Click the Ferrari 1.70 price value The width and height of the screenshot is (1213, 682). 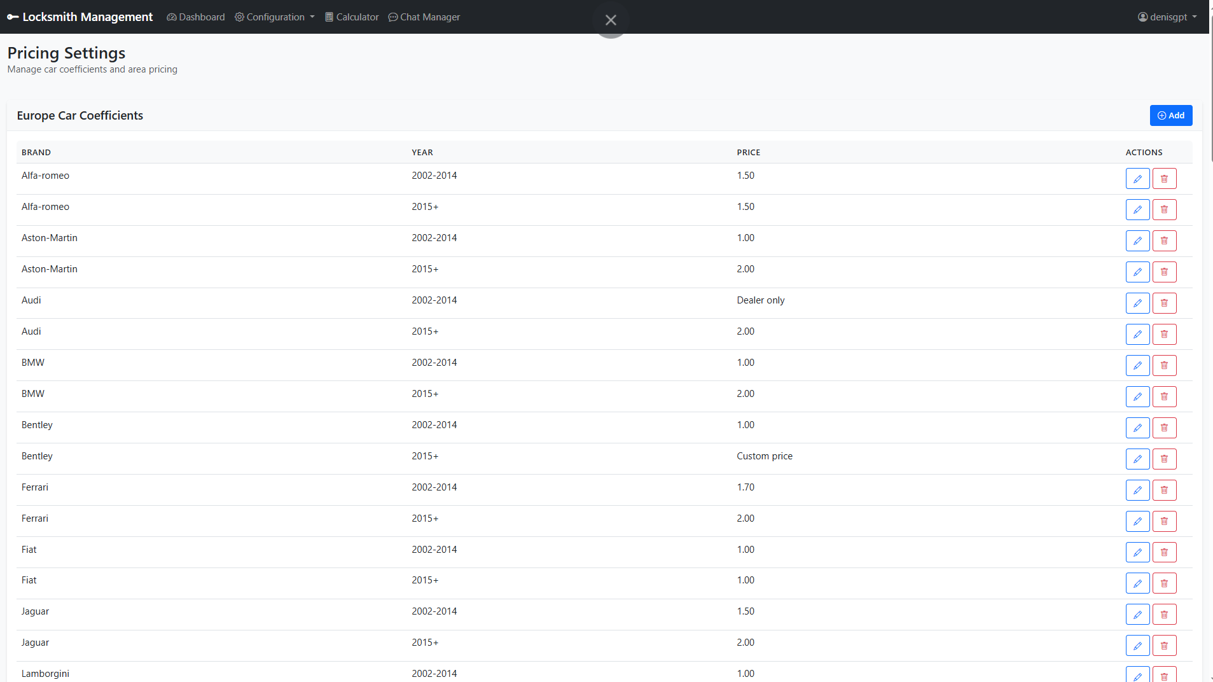745,487
